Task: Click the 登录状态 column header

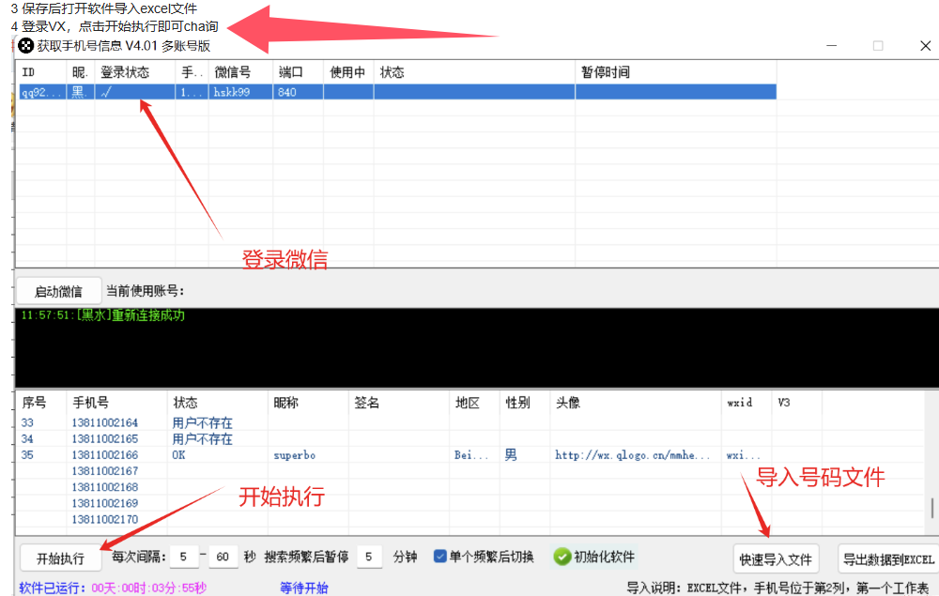Action: coord(134,72)
